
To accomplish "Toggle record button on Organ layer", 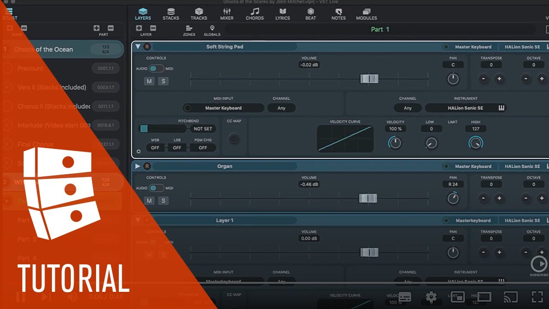I will click(147, 166).
